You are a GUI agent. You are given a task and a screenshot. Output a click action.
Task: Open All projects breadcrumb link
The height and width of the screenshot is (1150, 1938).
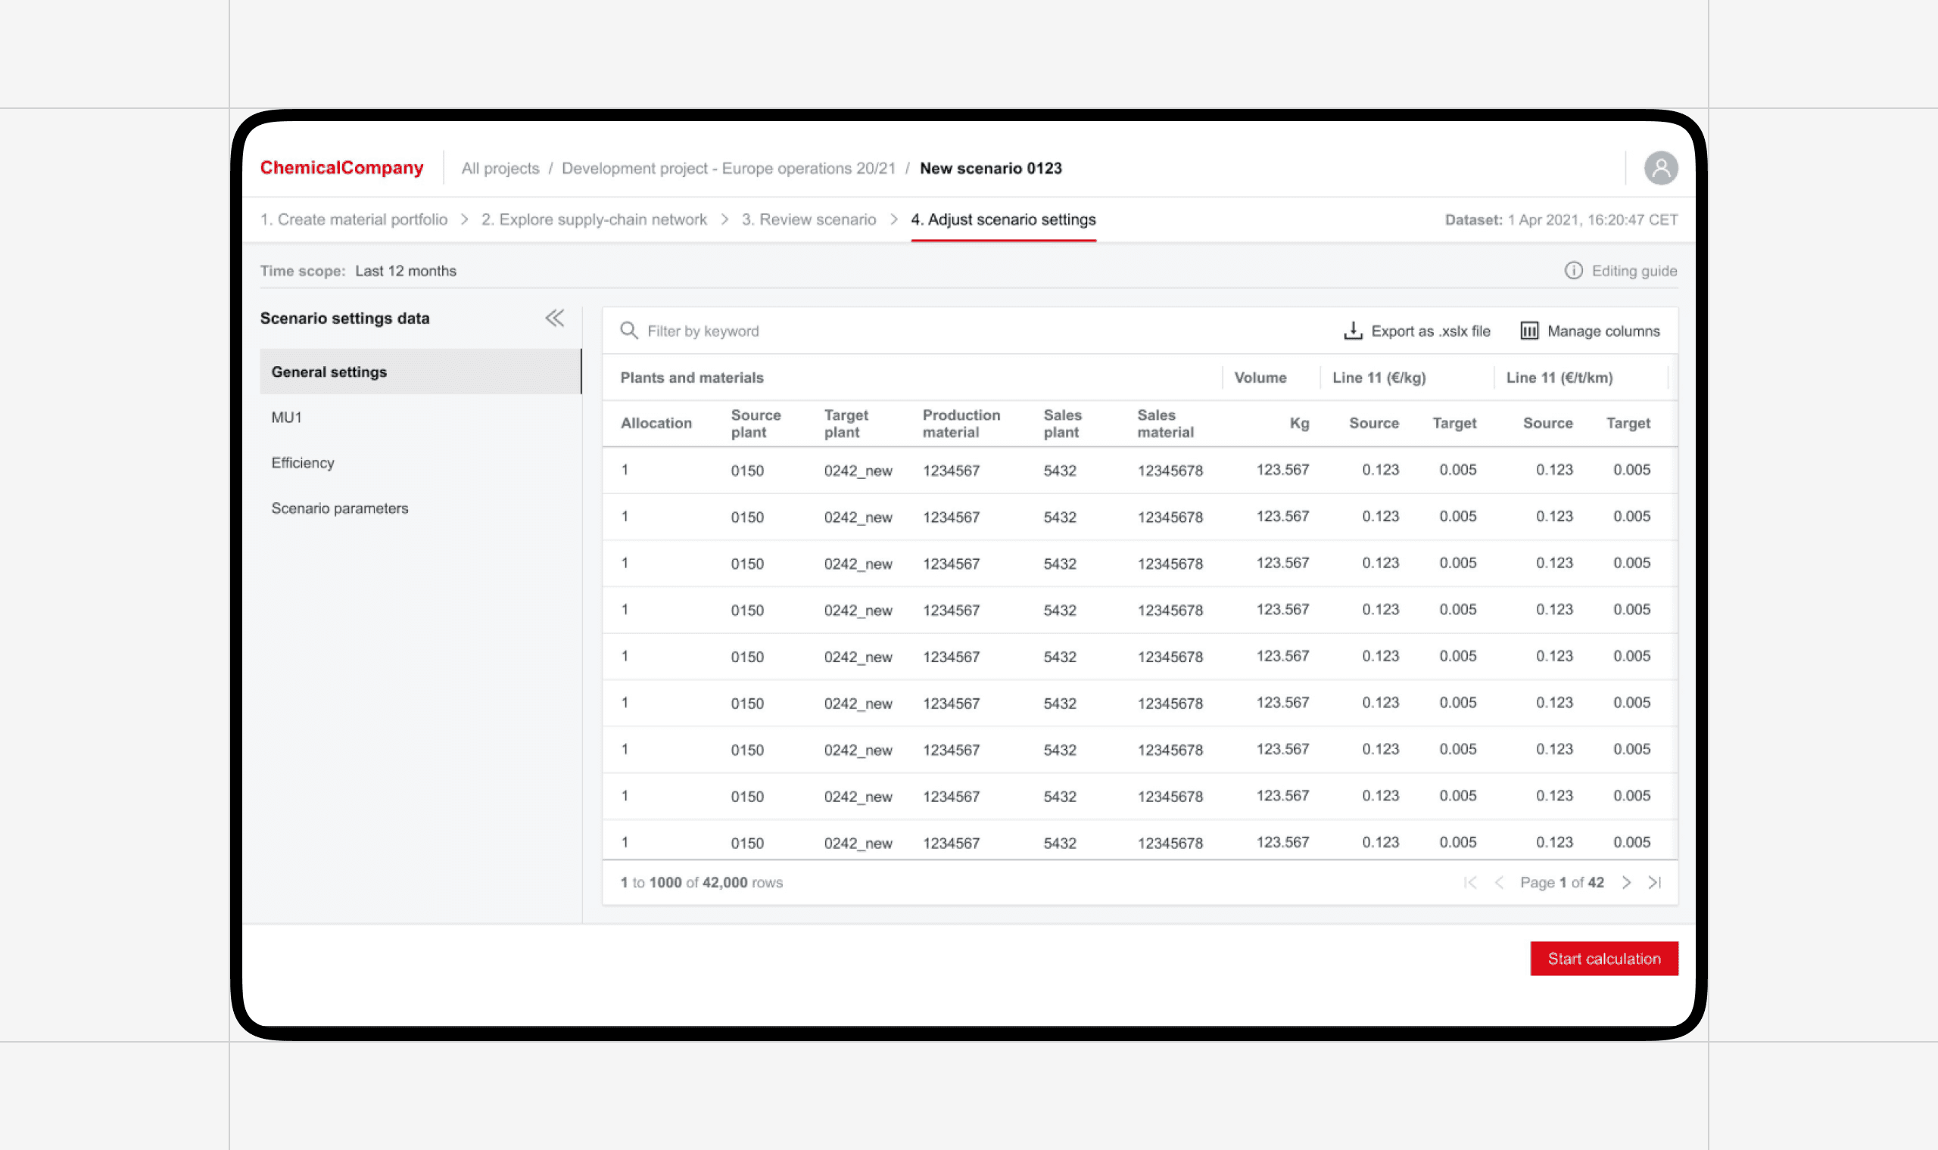(500, 168)
